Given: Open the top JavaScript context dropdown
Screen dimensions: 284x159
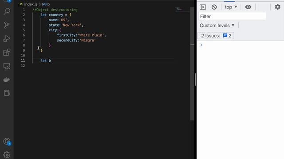Looking at the screenshot, I should coord(231,7).
